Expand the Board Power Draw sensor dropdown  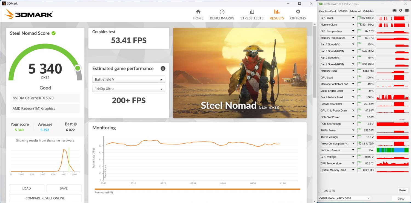pyautogui.click(x=353, y=104)
